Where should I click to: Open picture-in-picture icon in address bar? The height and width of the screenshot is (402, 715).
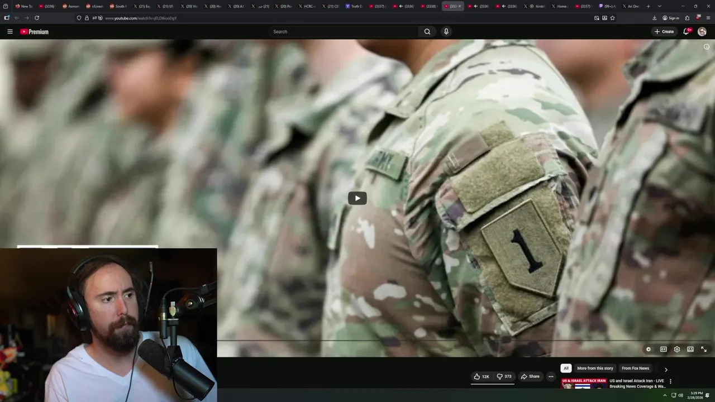(597, 18)
